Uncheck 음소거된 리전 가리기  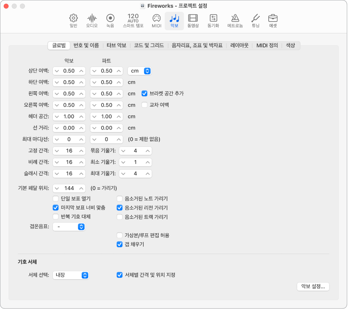pyautogui.click(x=119, y=208)
